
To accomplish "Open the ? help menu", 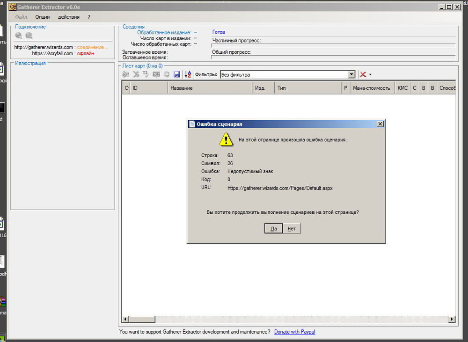I will pyautogui.click(x=89, y=17).
